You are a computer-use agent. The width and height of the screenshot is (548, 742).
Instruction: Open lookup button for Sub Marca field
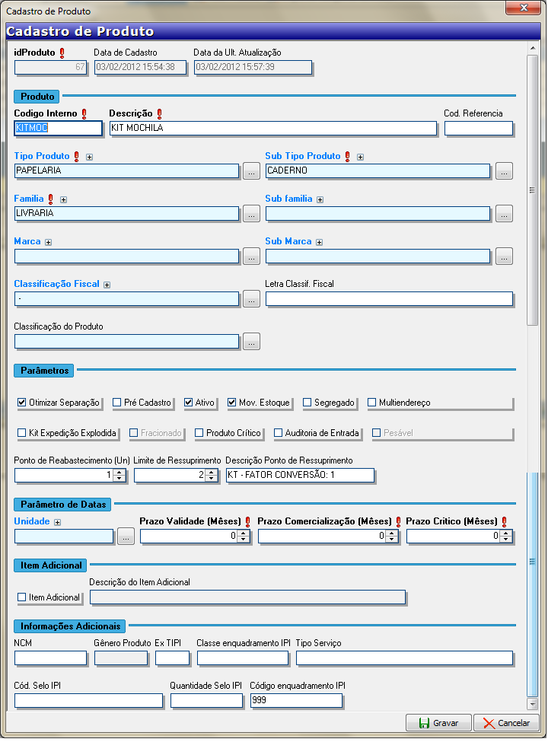(505, 257)
